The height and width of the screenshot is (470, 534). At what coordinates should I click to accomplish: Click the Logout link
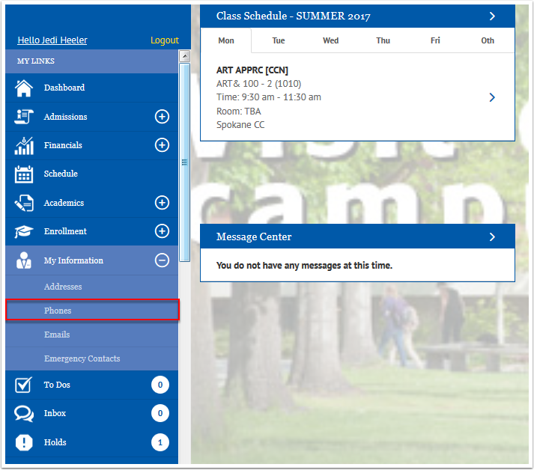[165, 40]
